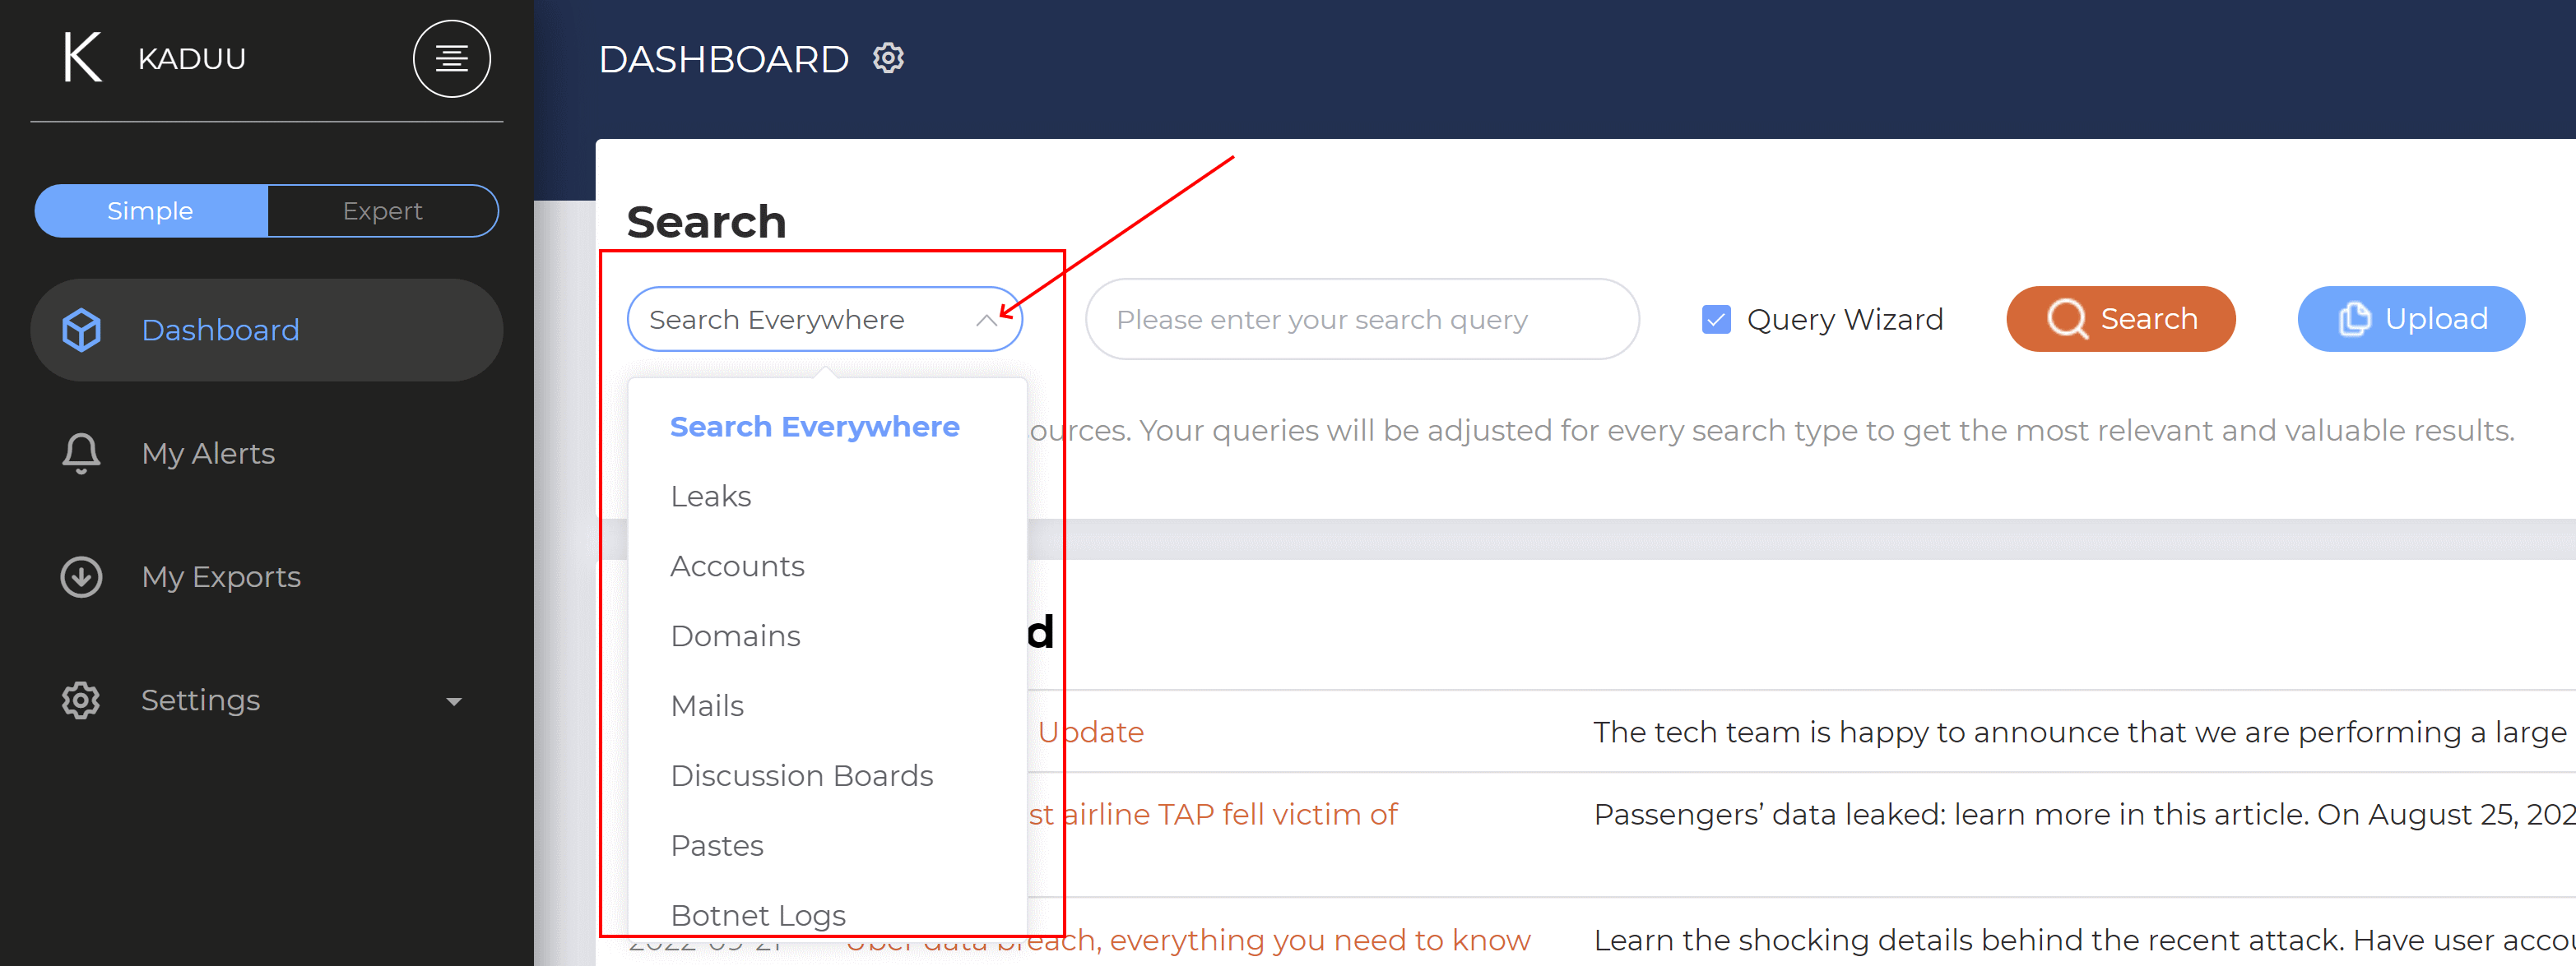Viewport: 2576px width, 966px height.
Task: Click the blue Upload button
Action: (2411, 319)
